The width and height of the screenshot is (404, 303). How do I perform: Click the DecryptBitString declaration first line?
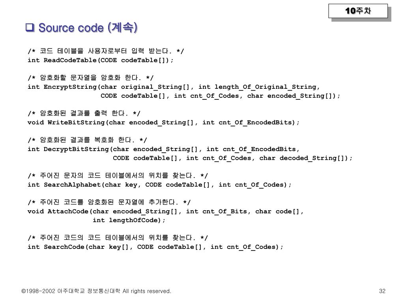[x=163, y=149]
